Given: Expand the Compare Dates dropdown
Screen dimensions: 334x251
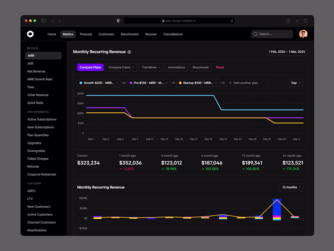Looking at the screenshot, I should tap(121, 68).
